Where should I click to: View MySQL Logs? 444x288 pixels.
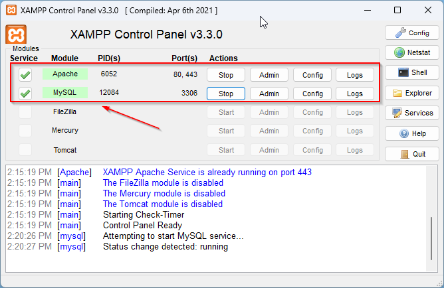tap(355, 94)
